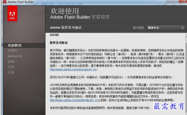Select the 完成 step in the sidebar
The width and height of the screenshot is (187, 115).
click(11, 73)
